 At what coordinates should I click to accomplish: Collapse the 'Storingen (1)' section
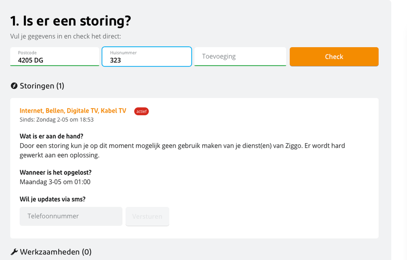(40, 86)
